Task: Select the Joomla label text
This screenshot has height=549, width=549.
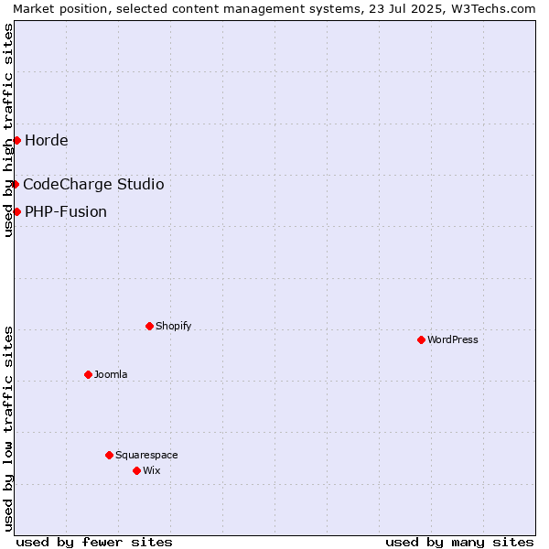Action: point(111,374)
